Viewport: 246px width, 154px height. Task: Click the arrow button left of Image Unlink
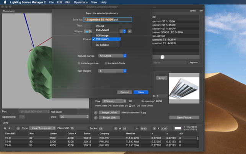pyautogui.click(x=96, y=113)
